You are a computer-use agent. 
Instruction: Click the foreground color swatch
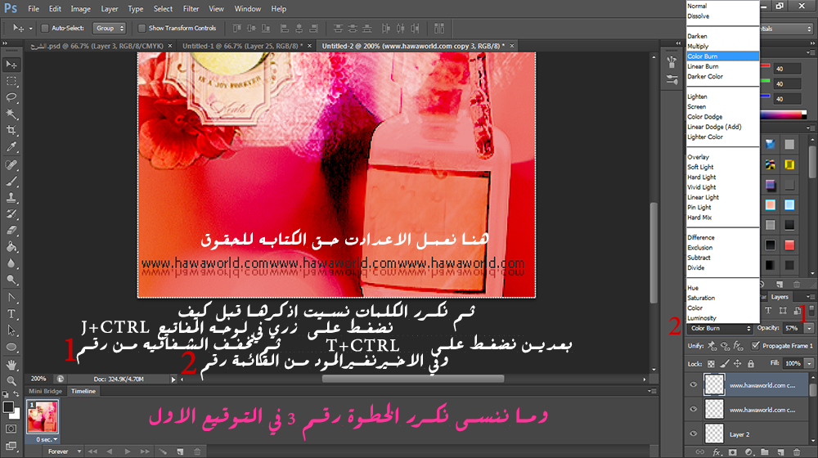coord(8,405)
